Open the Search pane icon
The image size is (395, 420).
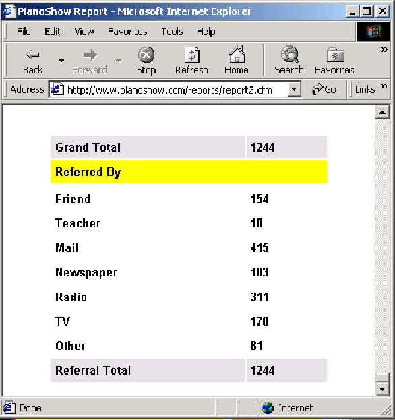(290, 54)
